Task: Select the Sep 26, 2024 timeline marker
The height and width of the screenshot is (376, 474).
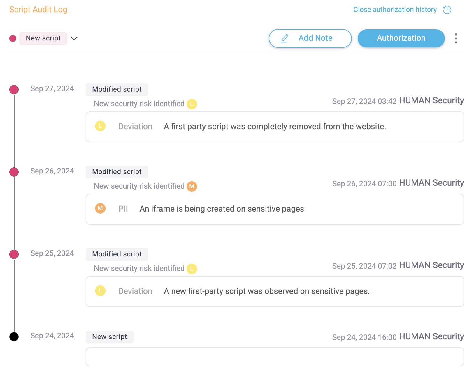Action: click(x=14, y=172)
